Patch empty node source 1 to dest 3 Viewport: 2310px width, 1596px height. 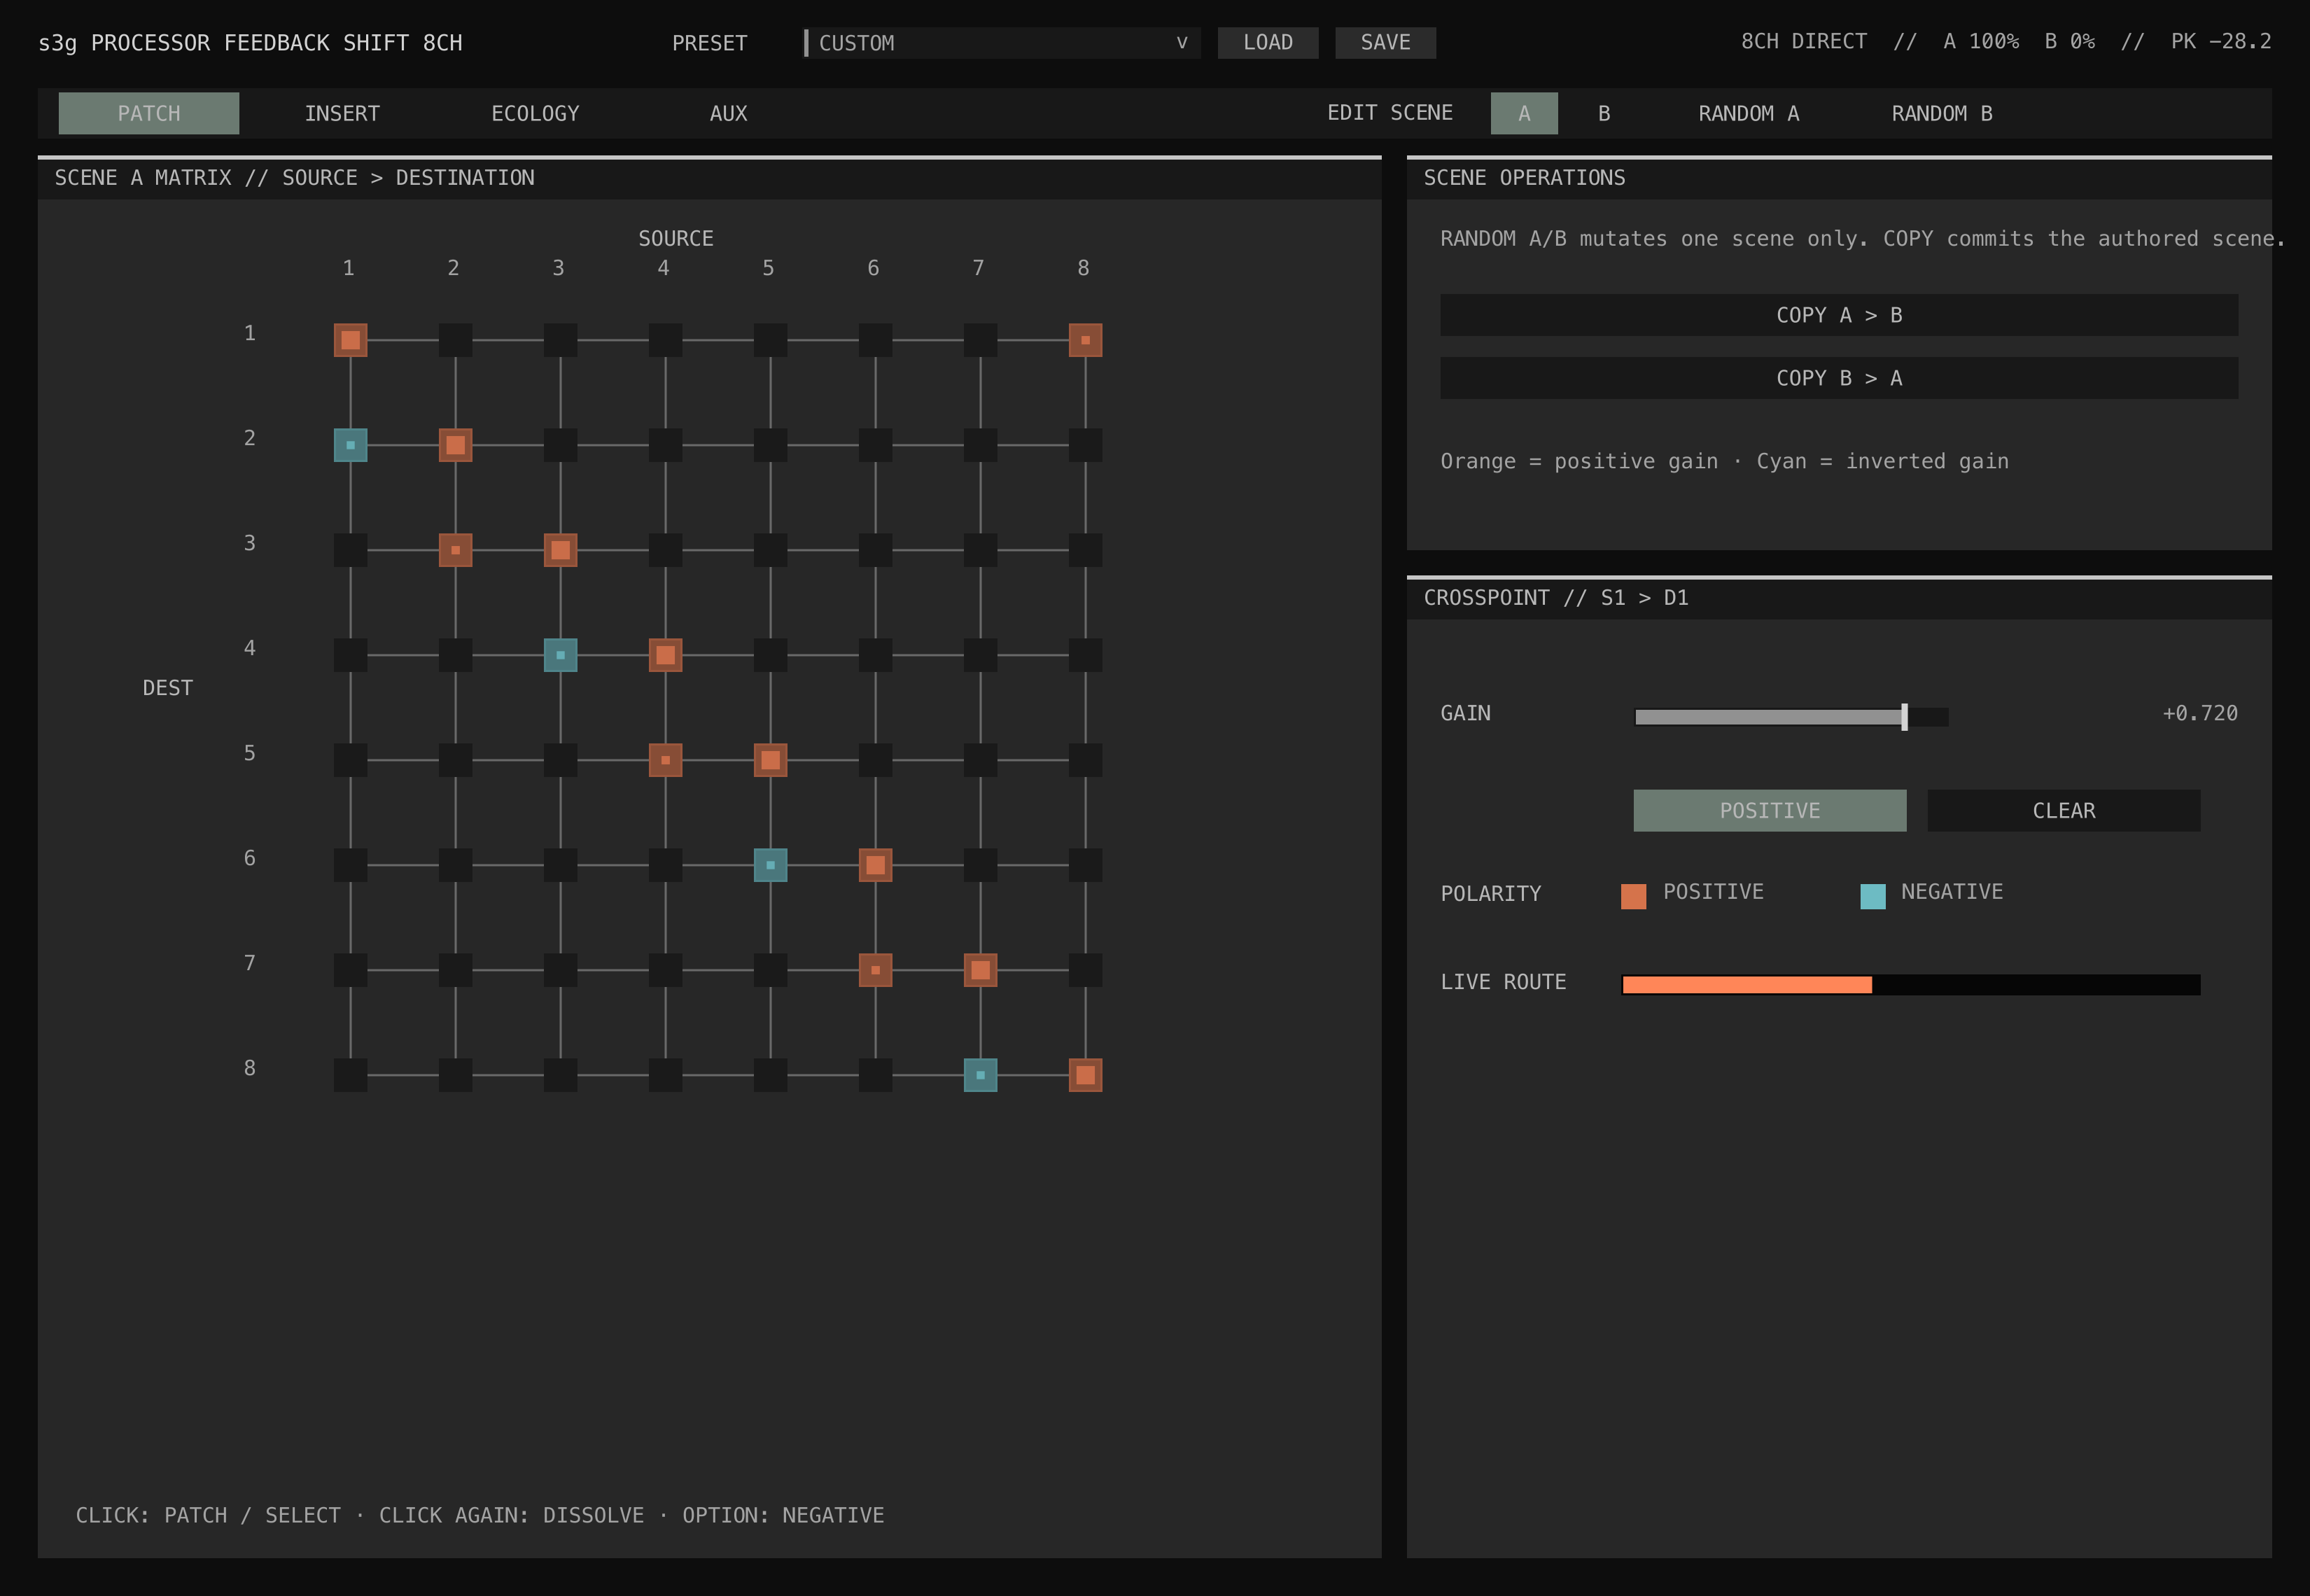(x=350, y=550)
